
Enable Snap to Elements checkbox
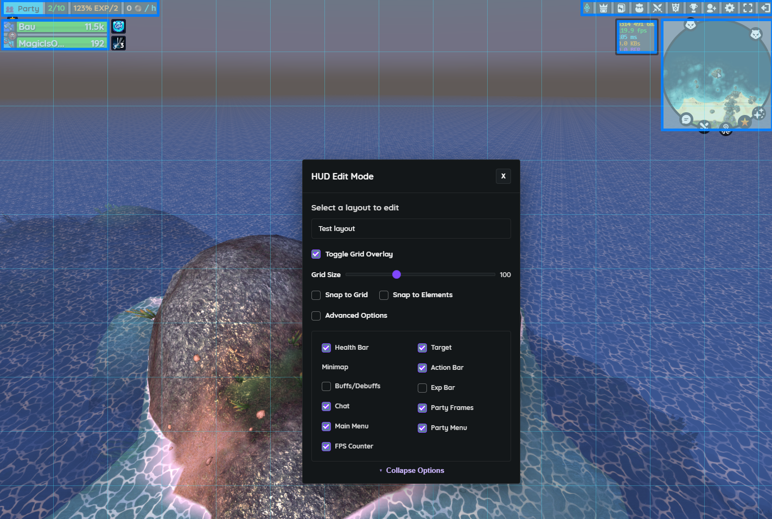pyautogui.click(x=384, y=295)
